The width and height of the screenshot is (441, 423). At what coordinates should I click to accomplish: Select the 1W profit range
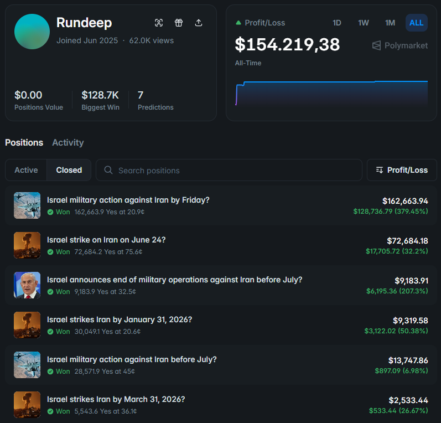[364, 23]
